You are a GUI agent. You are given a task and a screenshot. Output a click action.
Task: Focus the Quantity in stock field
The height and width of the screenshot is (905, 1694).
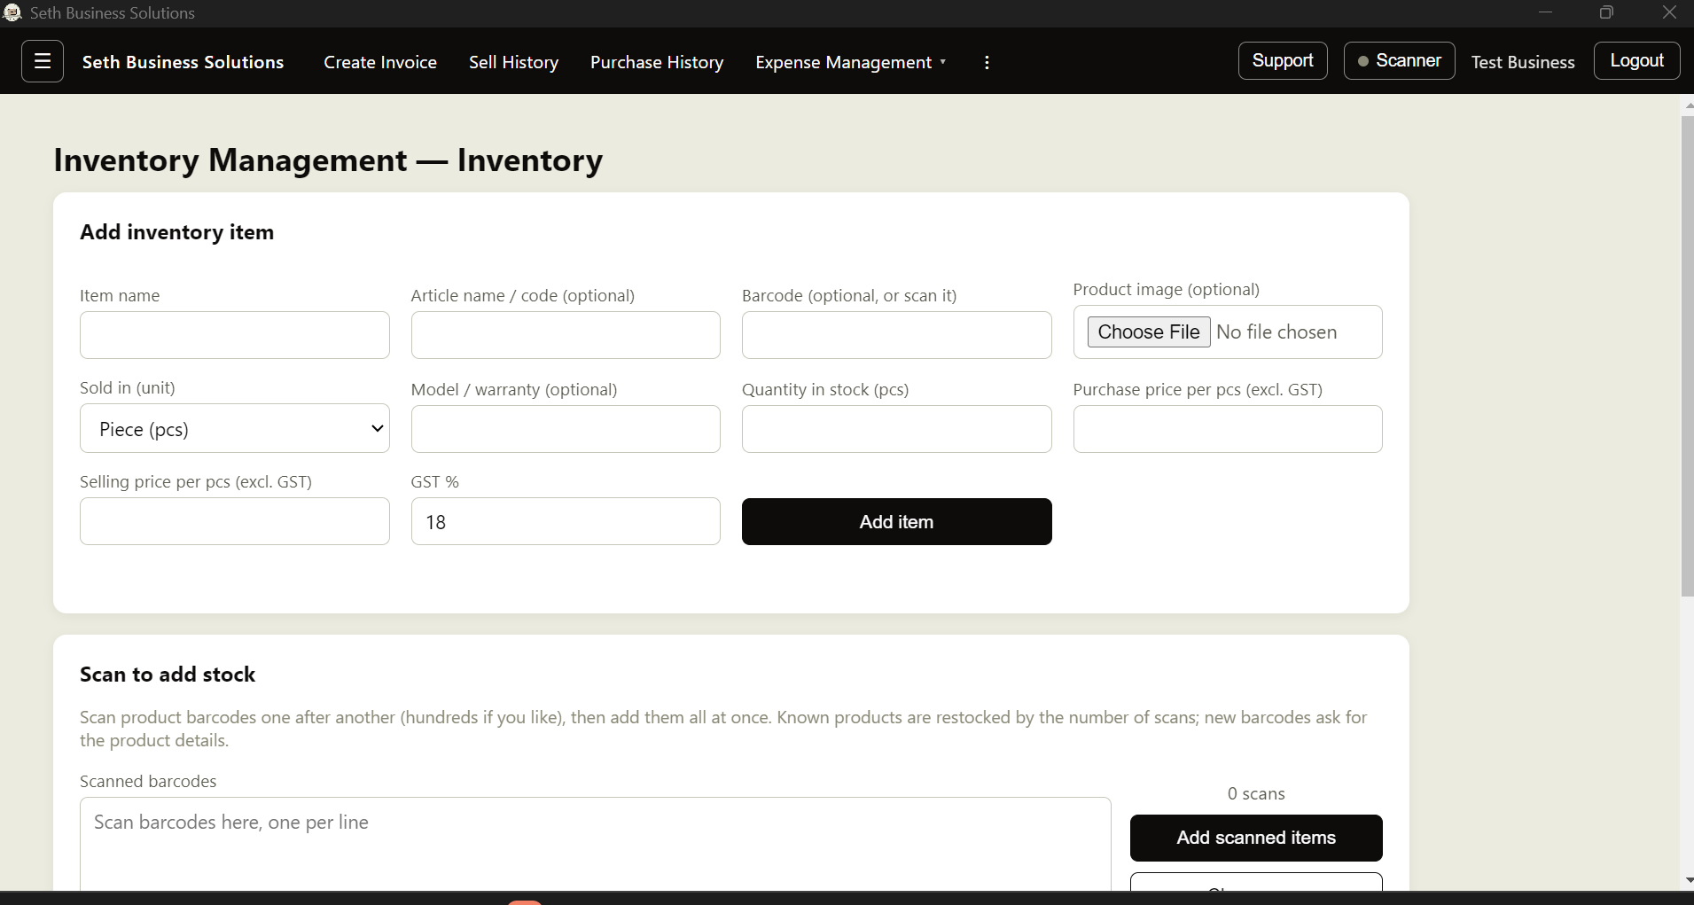pos(896,429)
